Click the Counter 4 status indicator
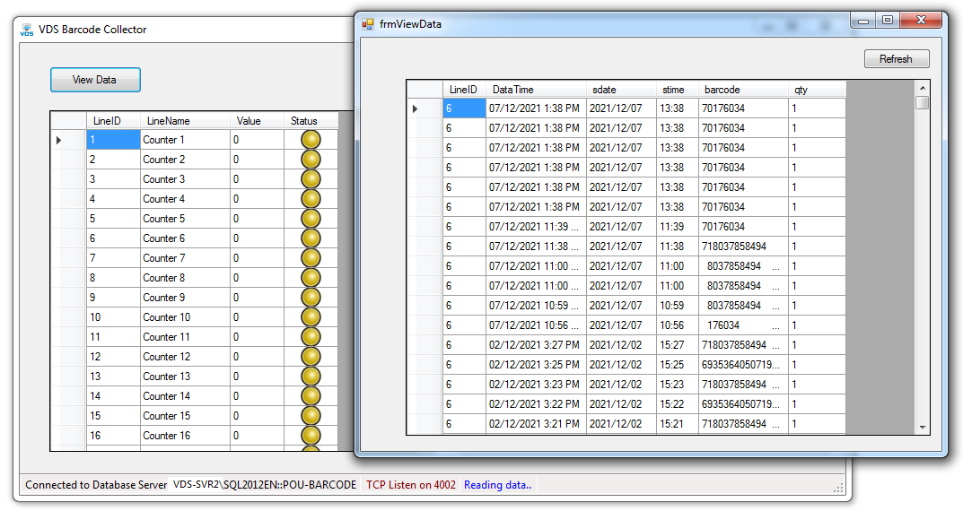Image resolution: width=963 pixels, height=511 pixels. pyautogui.click(x=311, y=199)
